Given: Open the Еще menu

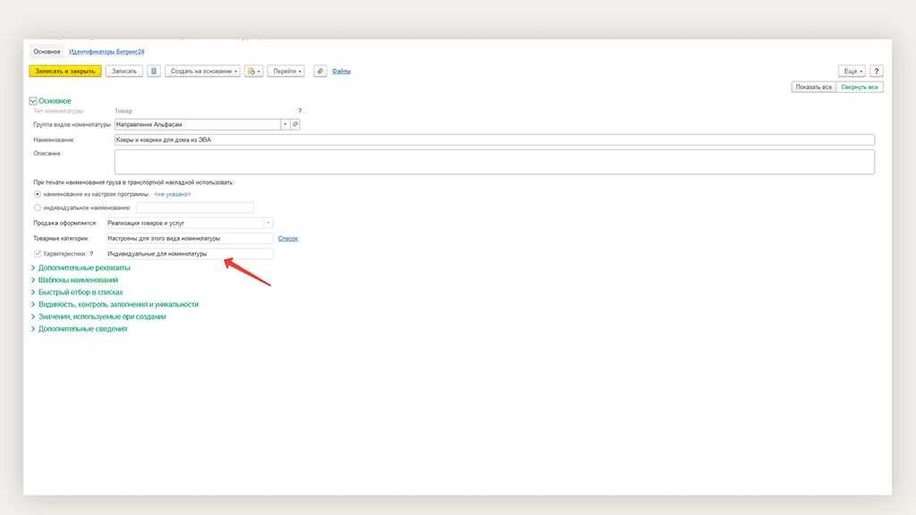Looking at the screenshot, I should [852, 71].
